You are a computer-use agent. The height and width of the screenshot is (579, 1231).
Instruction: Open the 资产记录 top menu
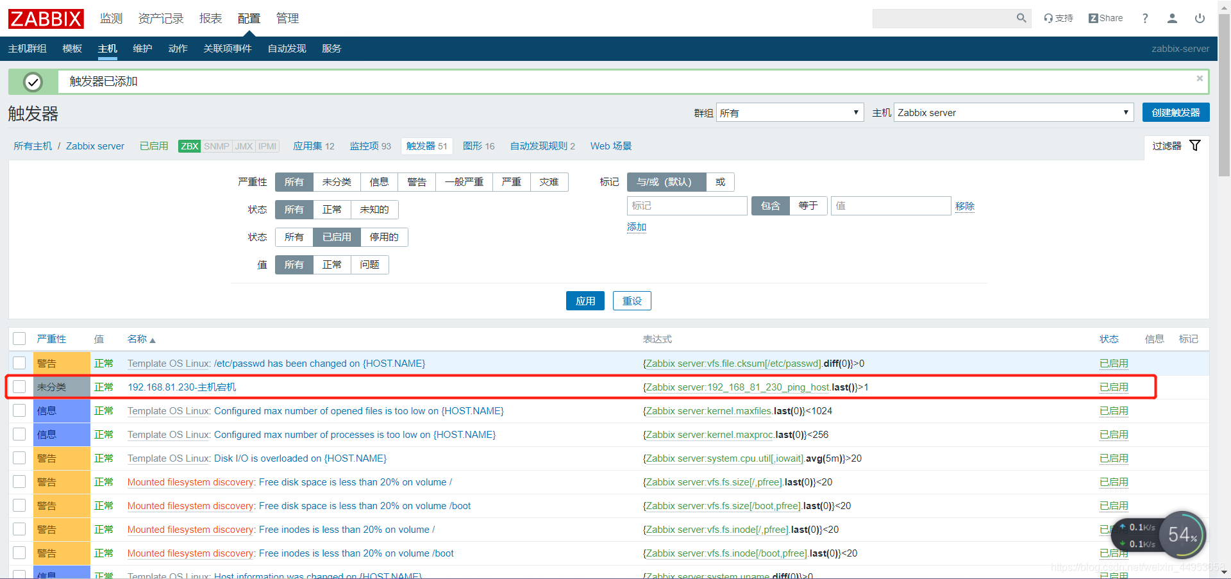[x=161, y=19]
